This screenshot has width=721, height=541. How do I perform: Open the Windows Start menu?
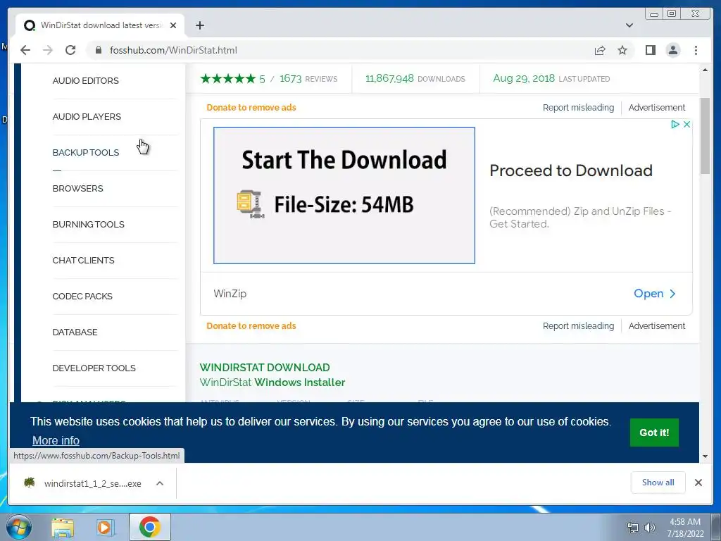[18, 527]
